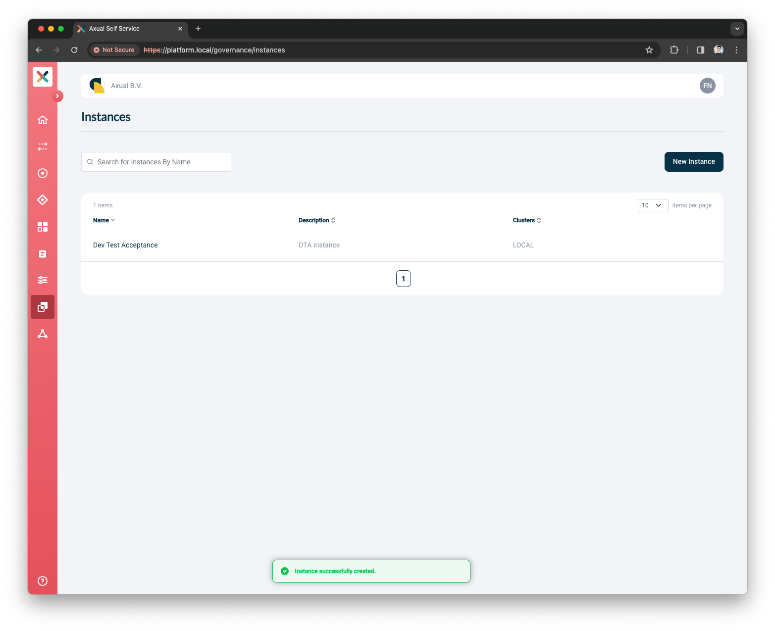Open the FN user avatar menu
The height and width of the screenshot is (631, 775).
708,86
